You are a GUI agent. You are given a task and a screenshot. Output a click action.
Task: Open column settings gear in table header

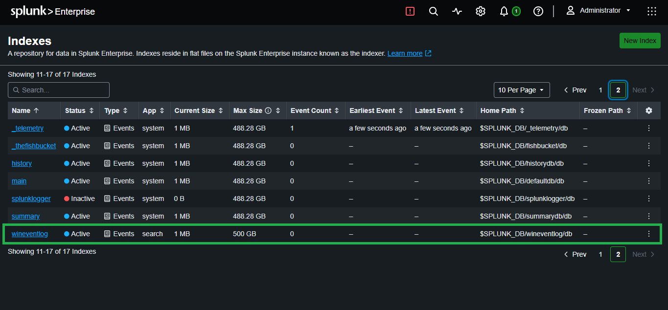(649, 111)
